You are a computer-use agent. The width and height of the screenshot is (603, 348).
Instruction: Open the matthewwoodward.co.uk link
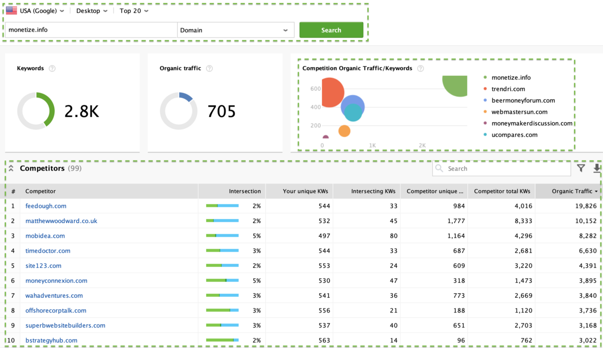pyautogui.click(x=61, y=221)
